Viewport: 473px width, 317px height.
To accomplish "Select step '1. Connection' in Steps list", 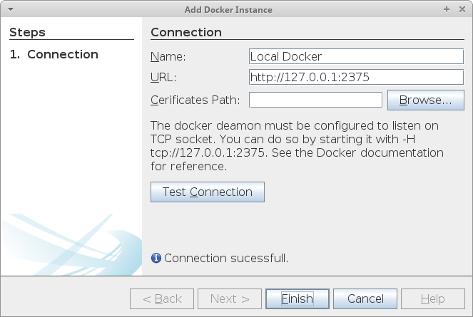I will click(x=54, y=55).
